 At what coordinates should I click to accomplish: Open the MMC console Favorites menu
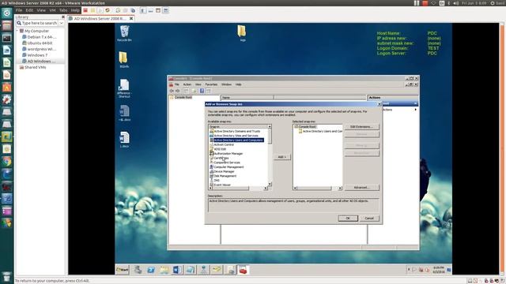211,84
